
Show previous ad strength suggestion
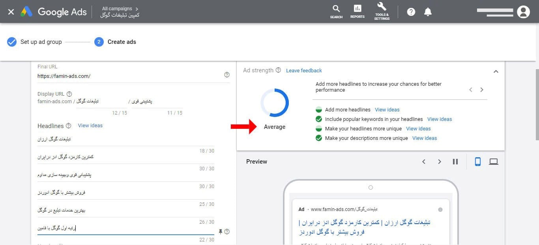pyautogui.click(x=471, y=90)
